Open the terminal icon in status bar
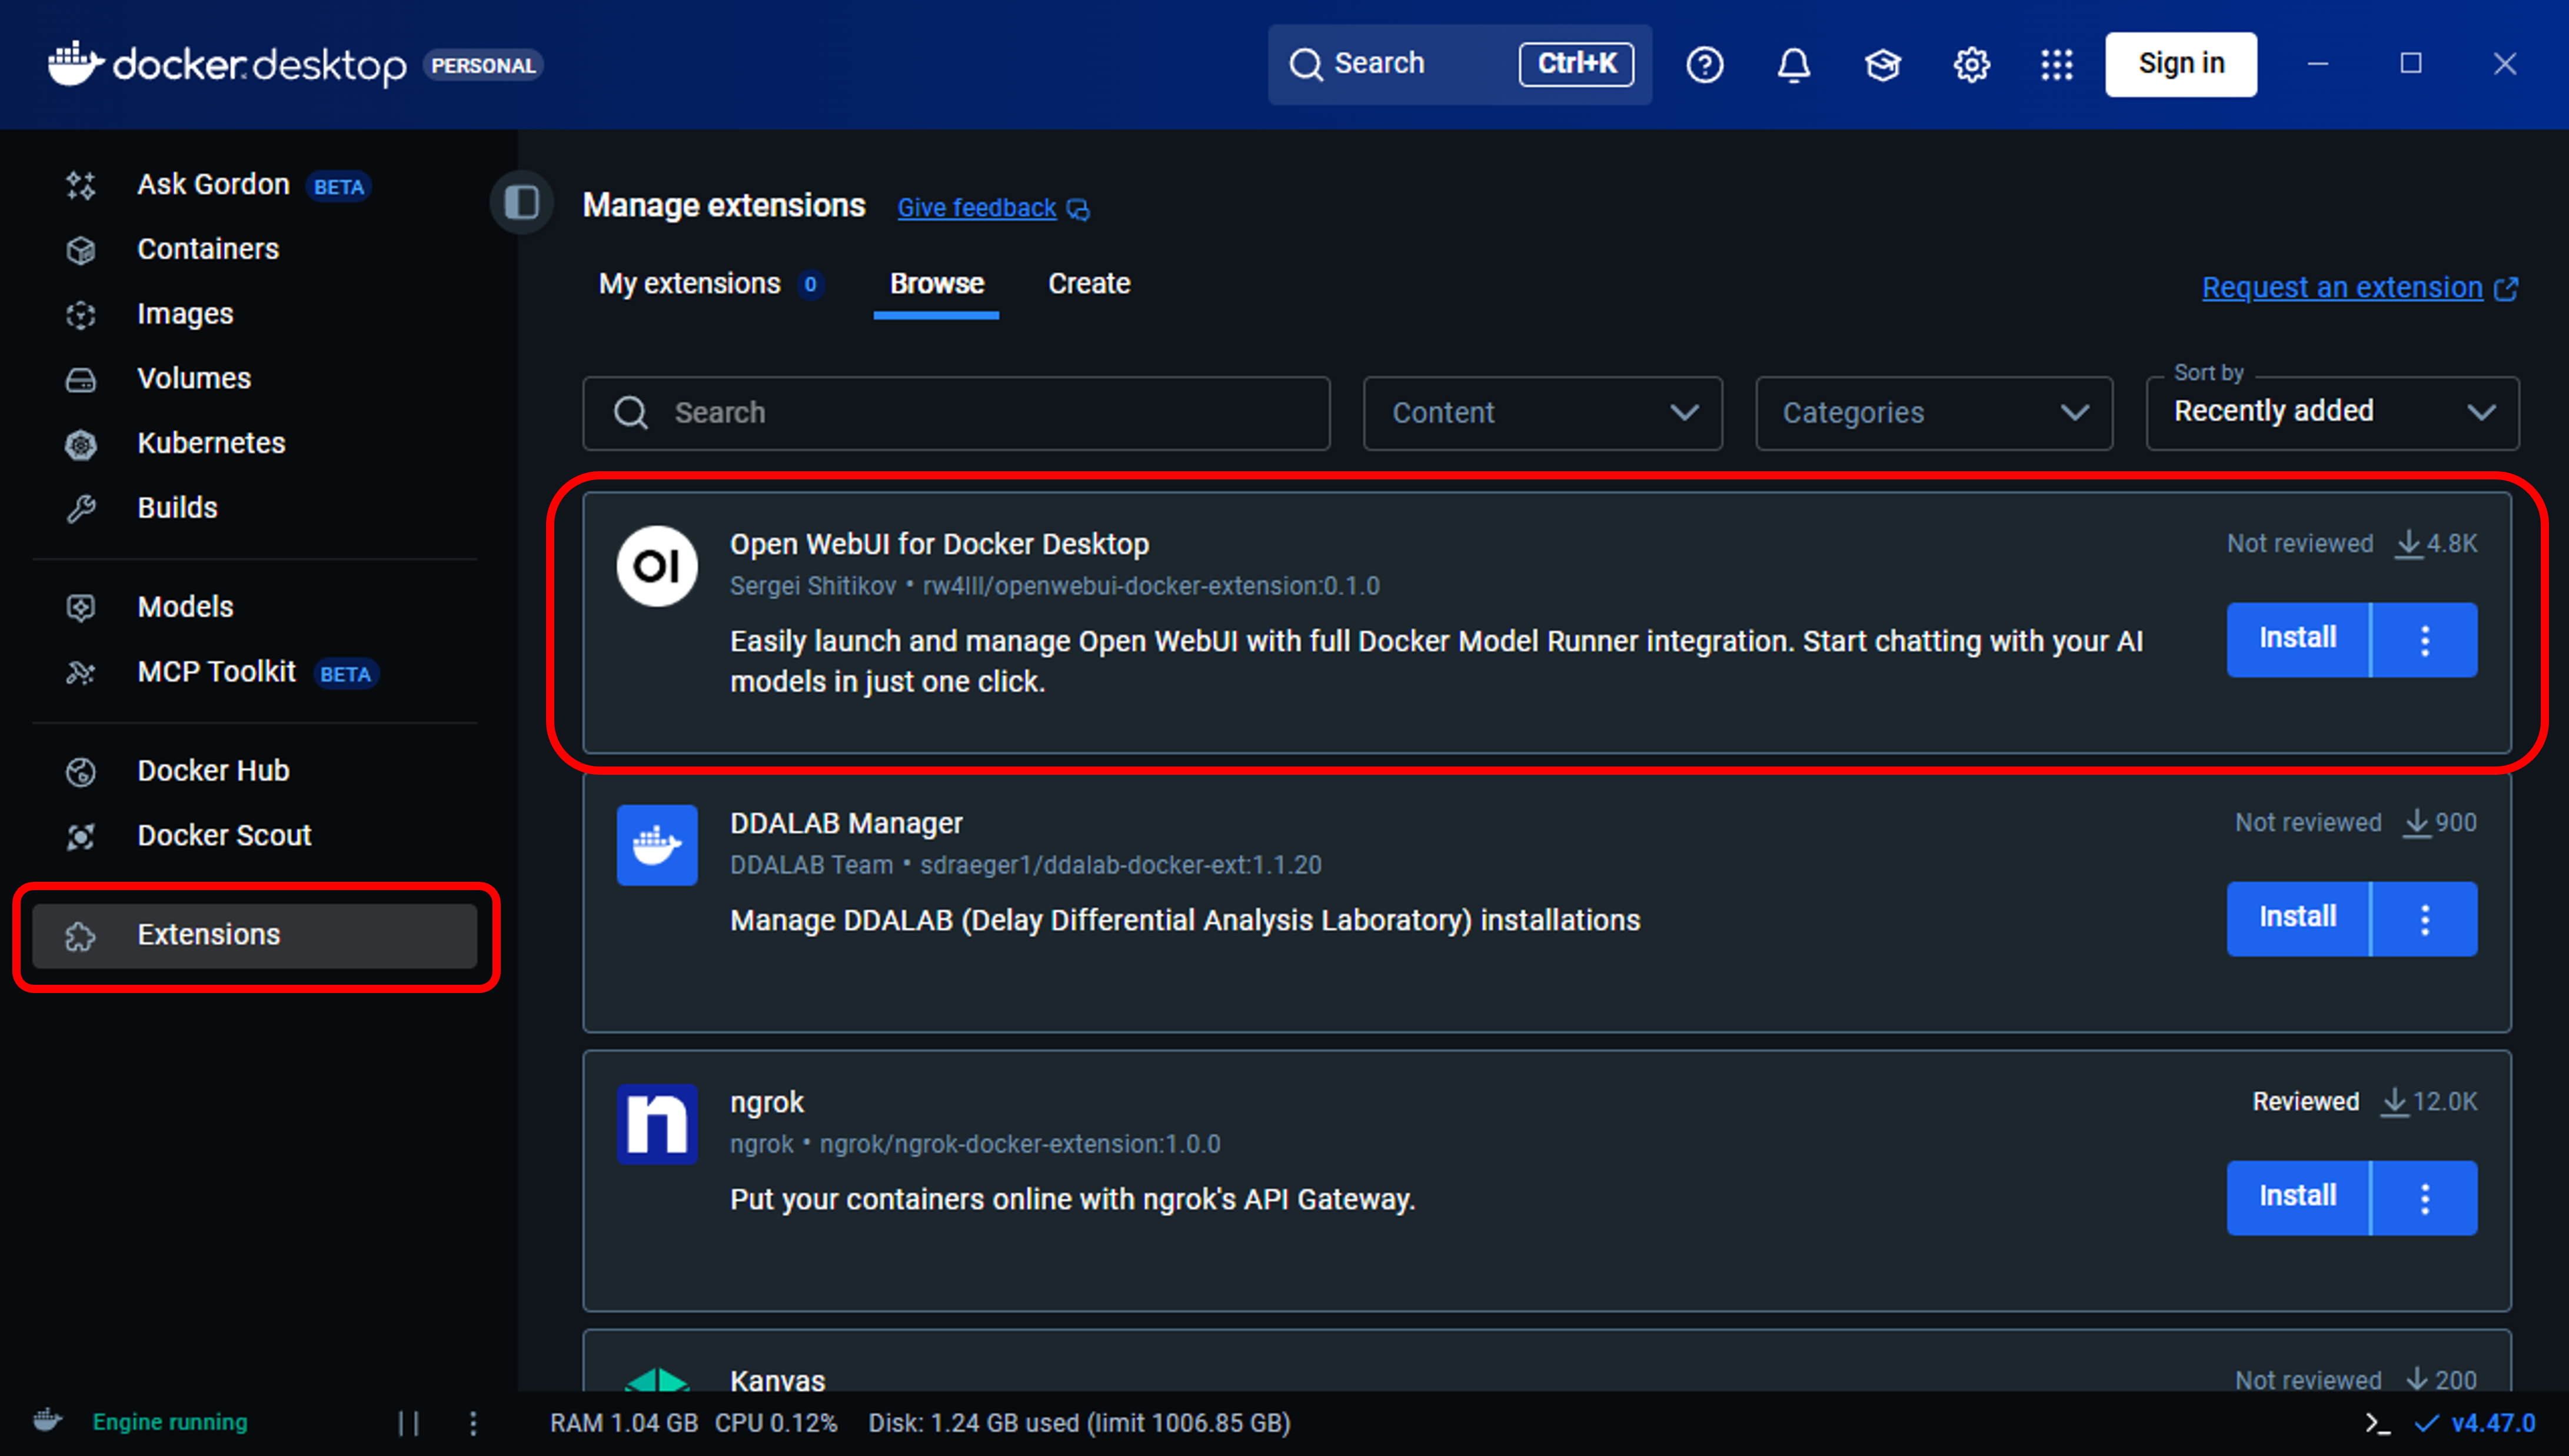Viewport: 2569px width, 1456px height. pos(2377,1422)
